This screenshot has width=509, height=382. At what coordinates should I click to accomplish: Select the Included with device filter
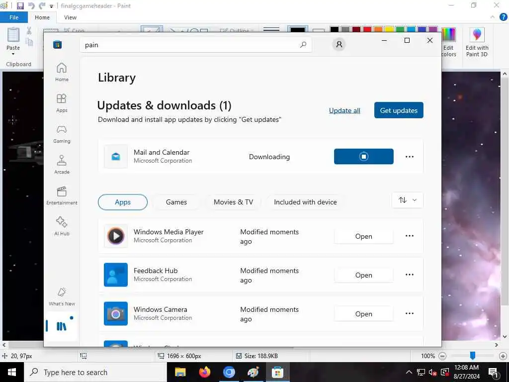point(305,202)
